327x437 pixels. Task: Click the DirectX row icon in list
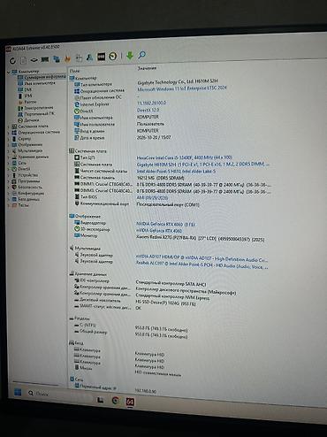(x=77, y=111)
